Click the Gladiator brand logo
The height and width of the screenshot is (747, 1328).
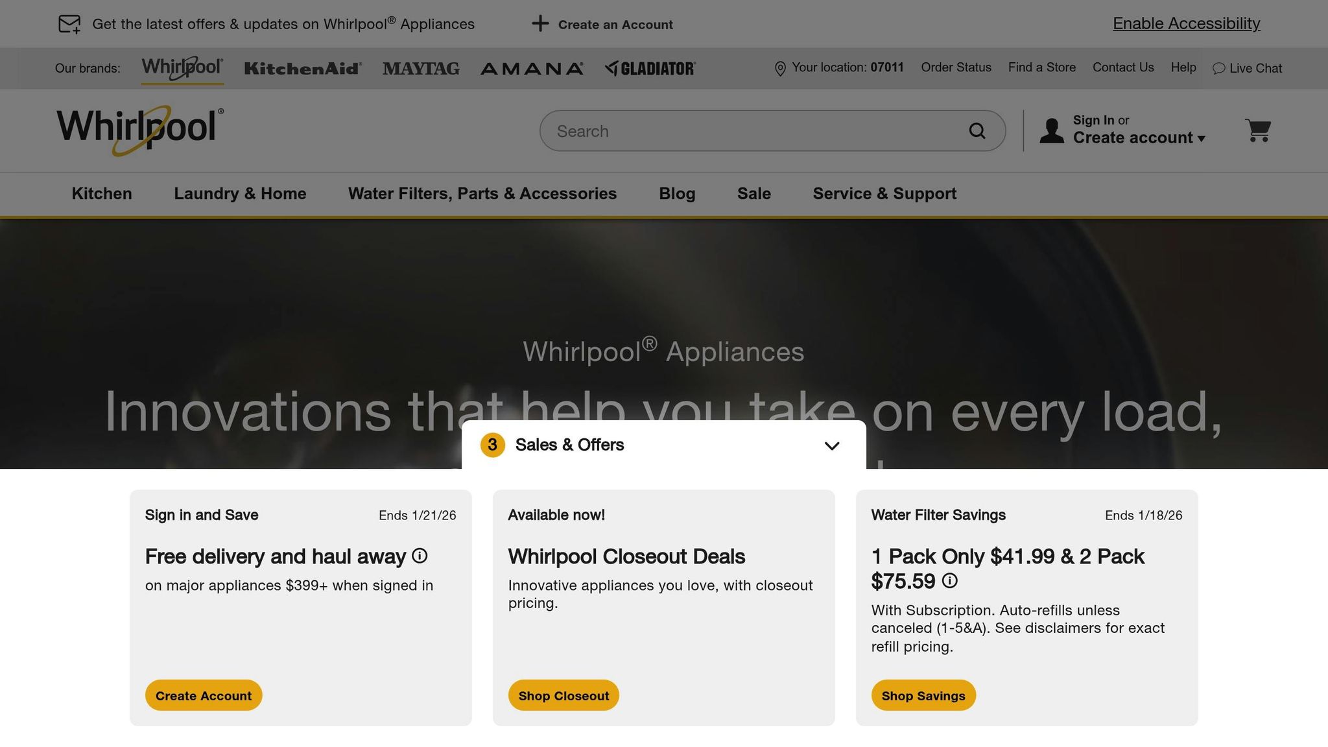point(650,68)
